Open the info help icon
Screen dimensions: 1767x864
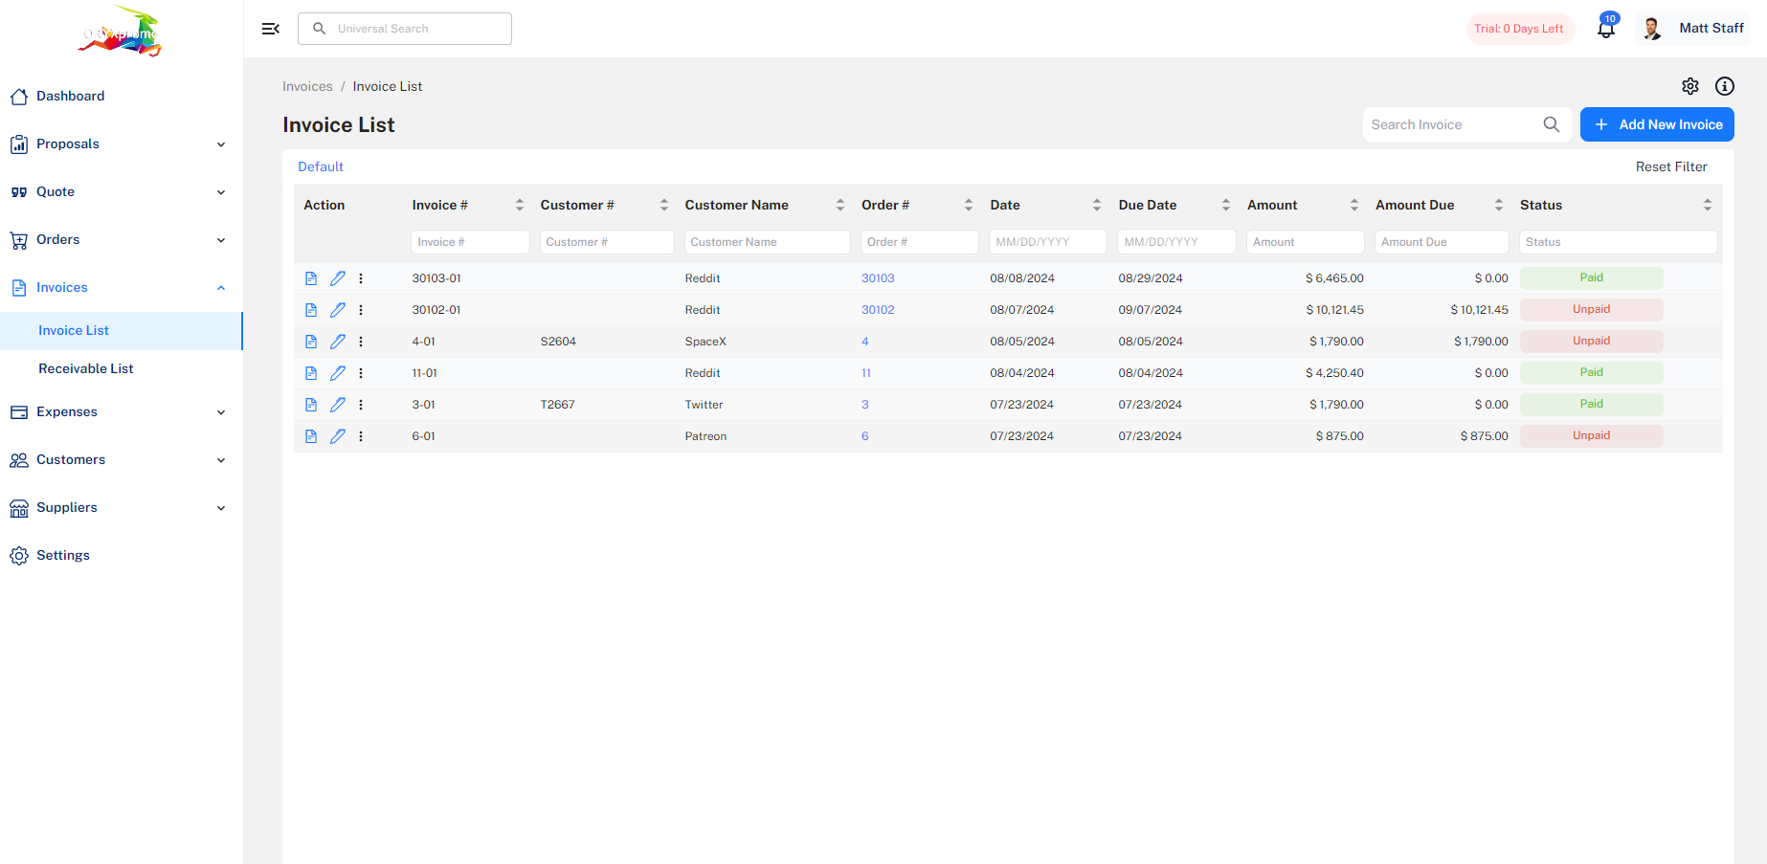[x=1725, y=86]
